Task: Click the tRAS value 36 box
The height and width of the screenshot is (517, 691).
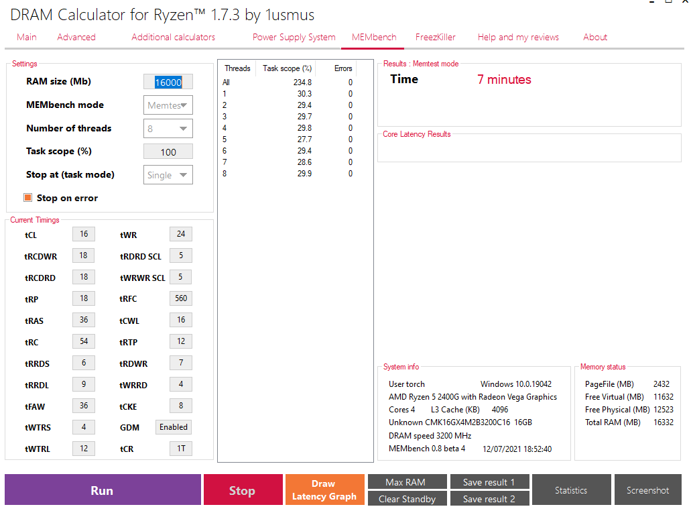Action: (x=84, y=320)
